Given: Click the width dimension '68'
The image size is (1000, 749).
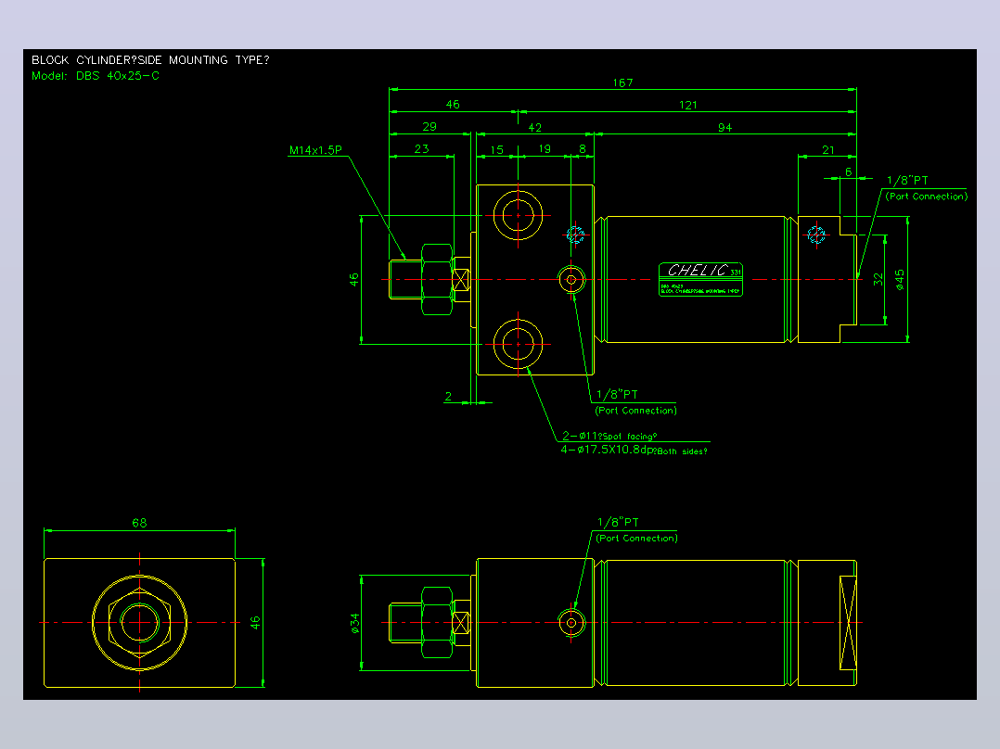Looking at the screenshot, I should click(x=139, y=523).
